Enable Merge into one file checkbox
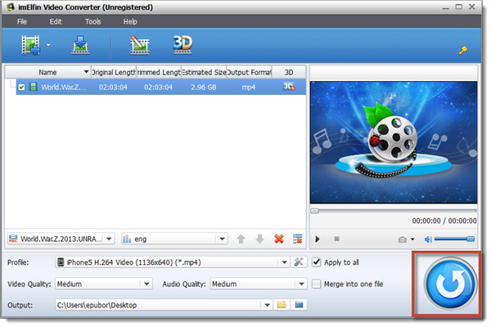Screen dimensions: 491x327 click(x=316, y=284)
